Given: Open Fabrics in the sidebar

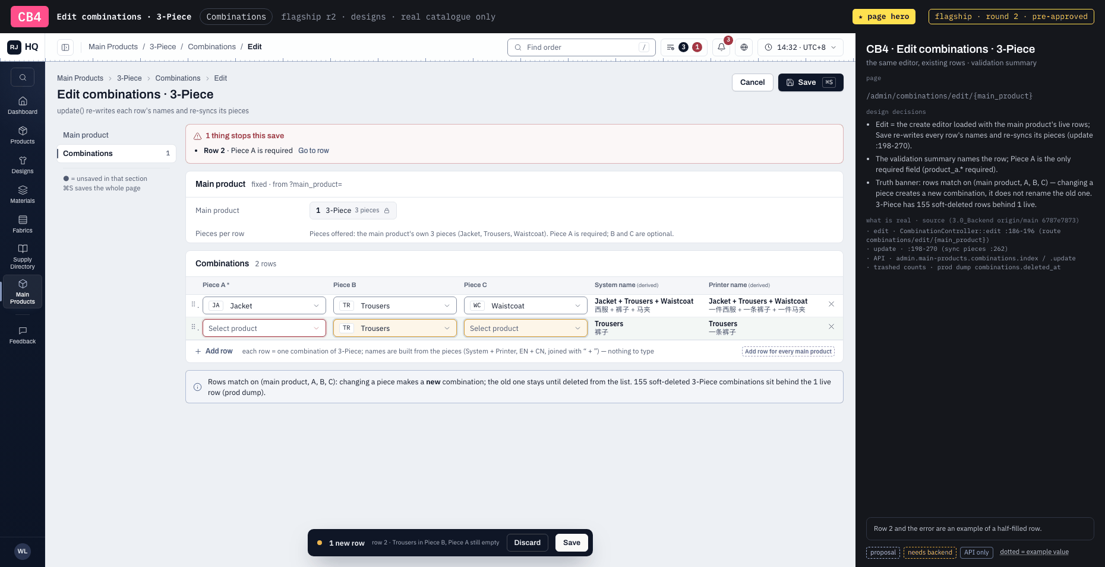Looking at the screenshot, I should 23,224.
